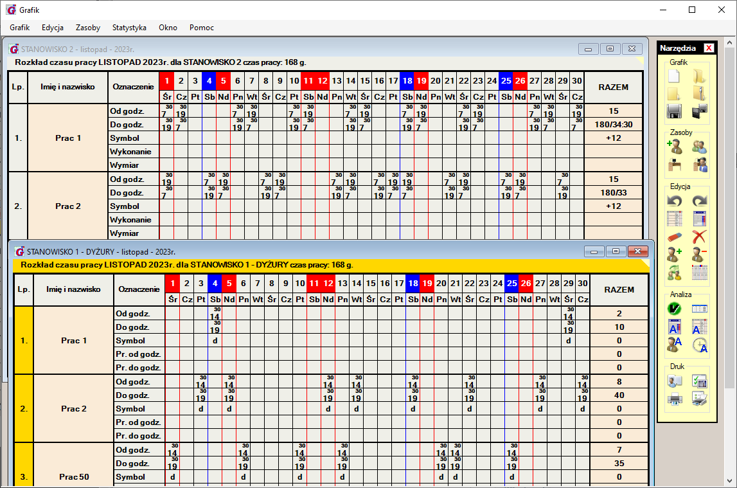Screen dimensions: 737x488
Task: Click the red day 5 header in STANOWISKO 2
Action: pyautogui.click(x=223, y=81)
